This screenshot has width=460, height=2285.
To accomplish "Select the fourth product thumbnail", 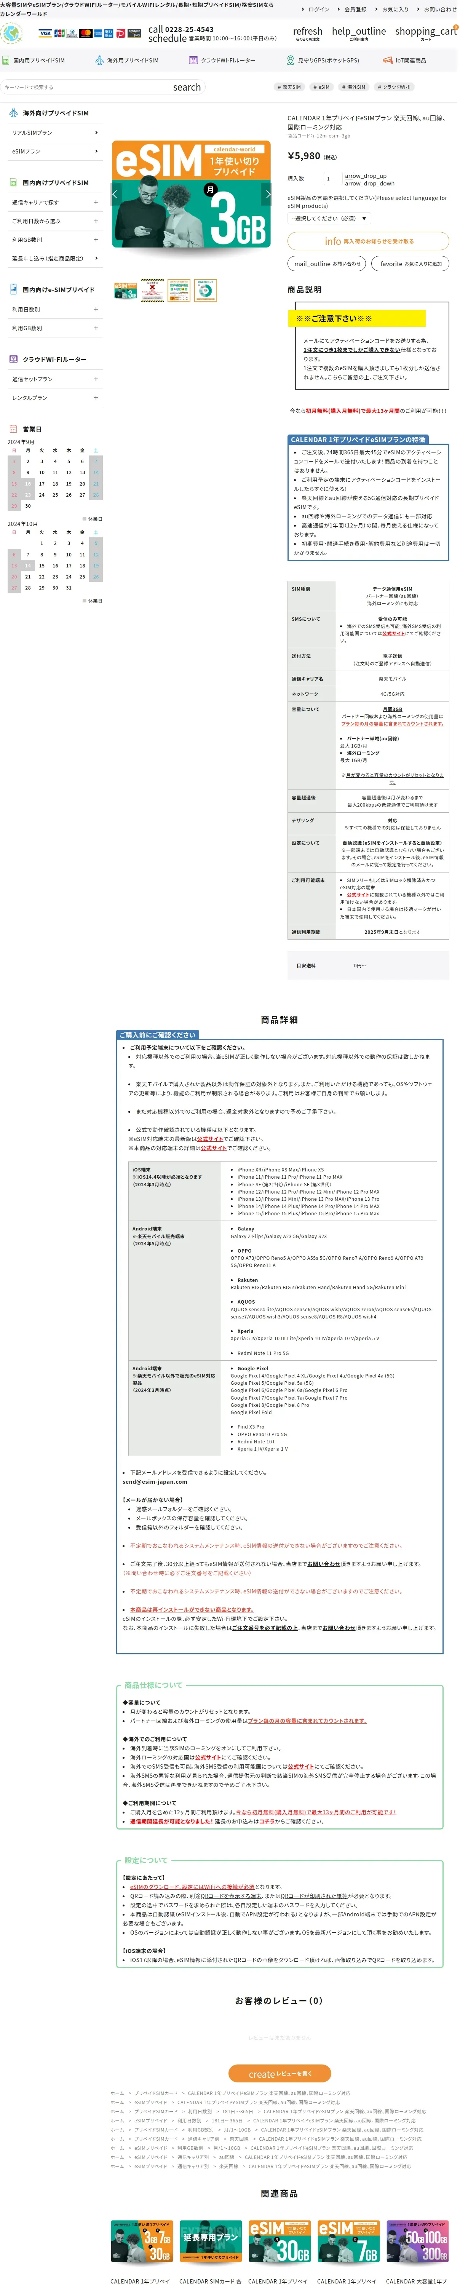I will coord(206,290).
